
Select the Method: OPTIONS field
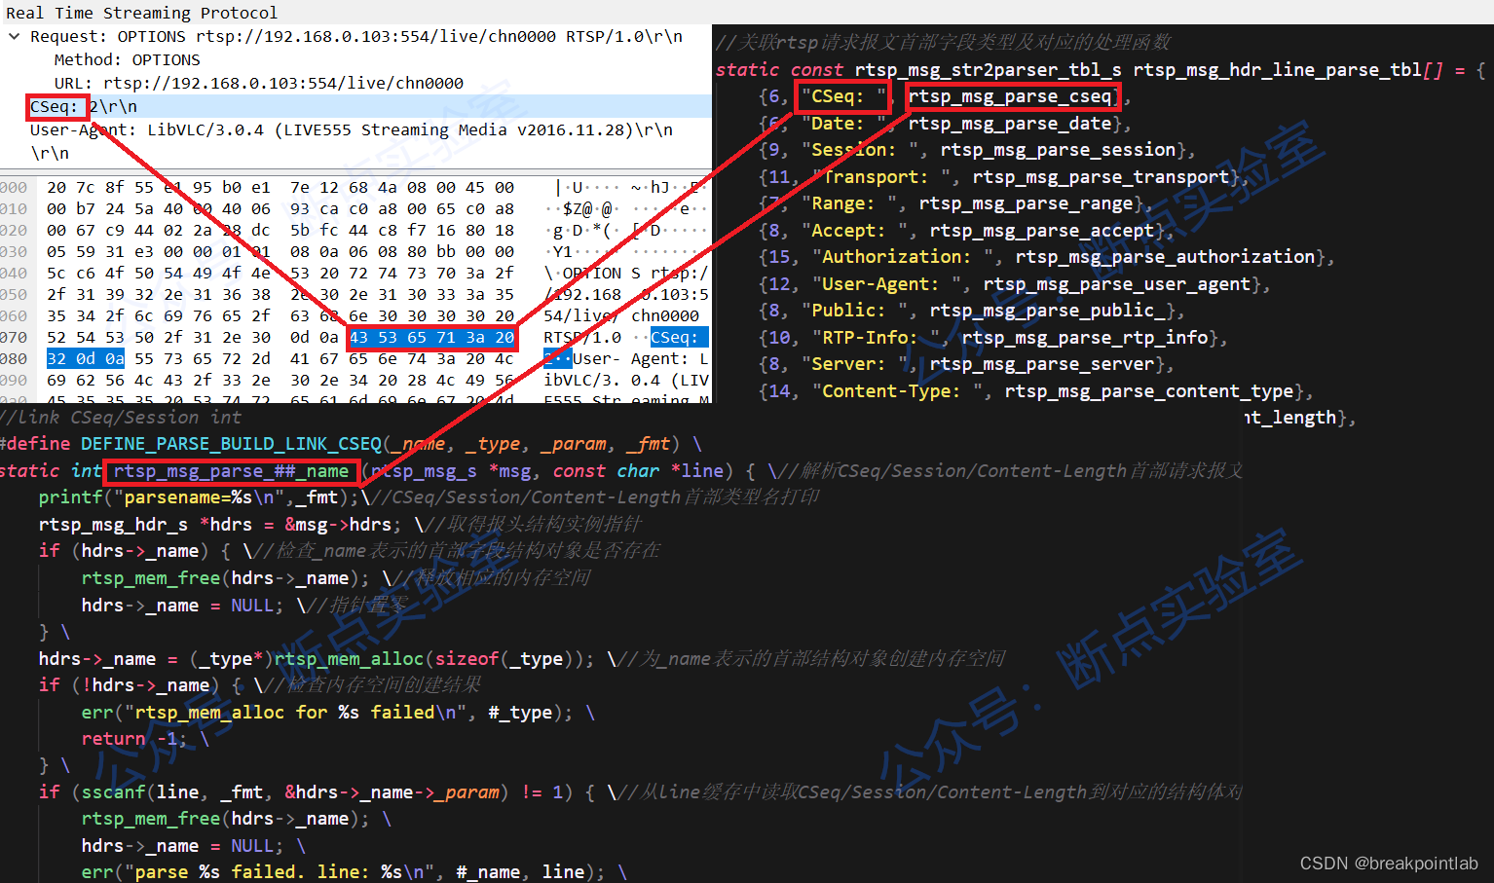pos(127,59)
